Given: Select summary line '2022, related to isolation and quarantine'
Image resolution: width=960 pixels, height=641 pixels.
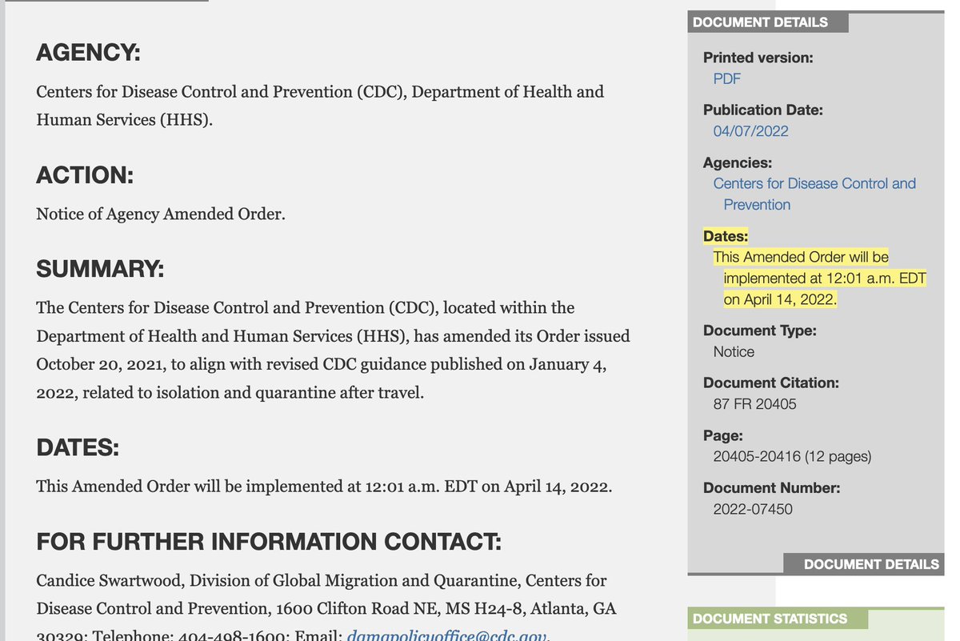Looking at the screenshot, I should (x=230, y=393).
